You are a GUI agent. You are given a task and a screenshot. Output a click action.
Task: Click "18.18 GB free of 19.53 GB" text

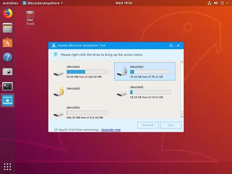tap(146, 97)
